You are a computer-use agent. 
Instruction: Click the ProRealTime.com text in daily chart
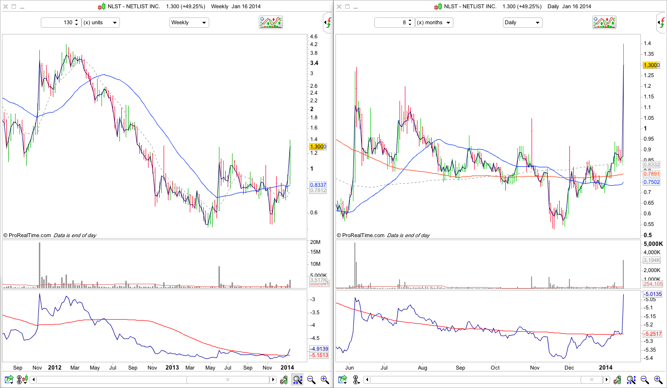364,235
